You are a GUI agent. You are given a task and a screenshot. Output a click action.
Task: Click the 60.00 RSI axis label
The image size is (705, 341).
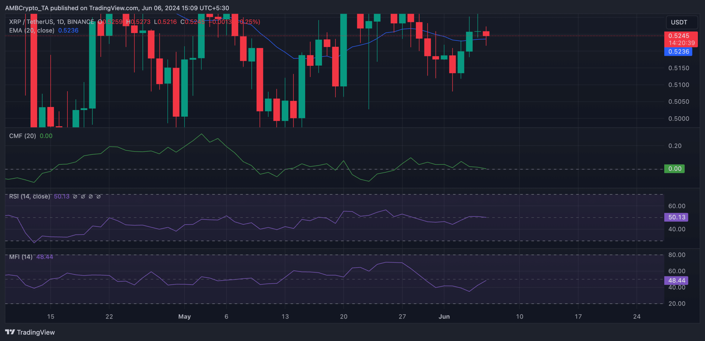tap(677, 206)
